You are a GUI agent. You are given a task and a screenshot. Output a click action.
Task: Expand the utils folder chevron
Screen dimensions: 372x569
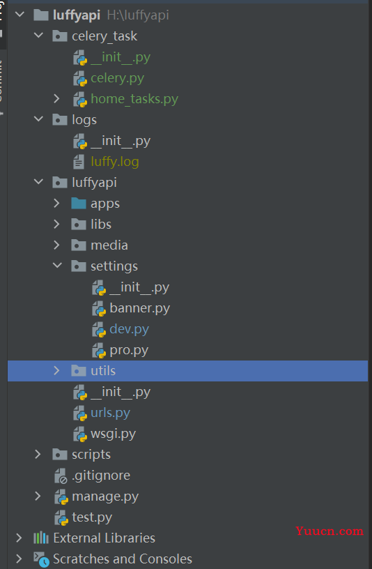tap(56, 370)
